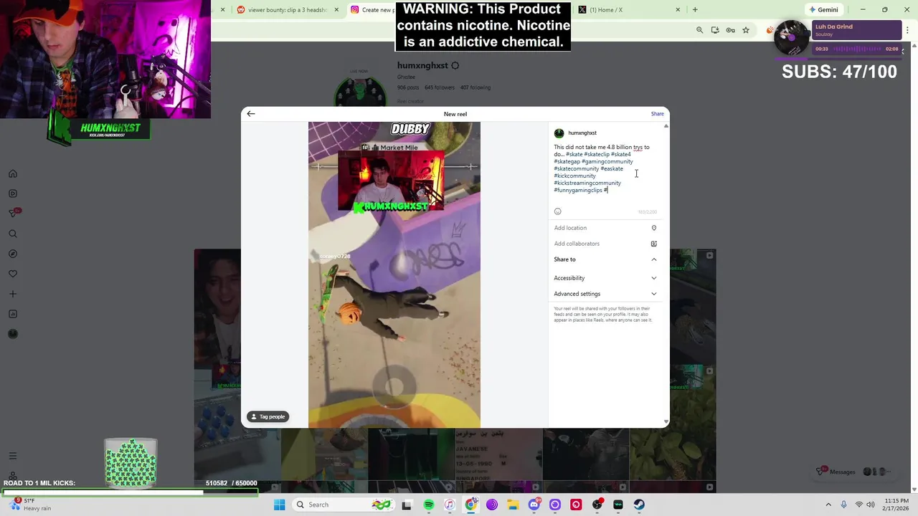Viewport: 918px width, 516px height.
Task: Open Reels in the Instagram sidebar
Action: tap(13, 193)
